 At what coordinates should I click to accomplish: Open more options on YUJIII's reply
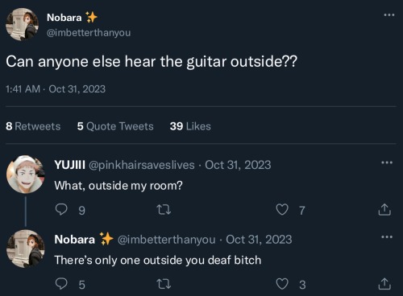(387, 162)
